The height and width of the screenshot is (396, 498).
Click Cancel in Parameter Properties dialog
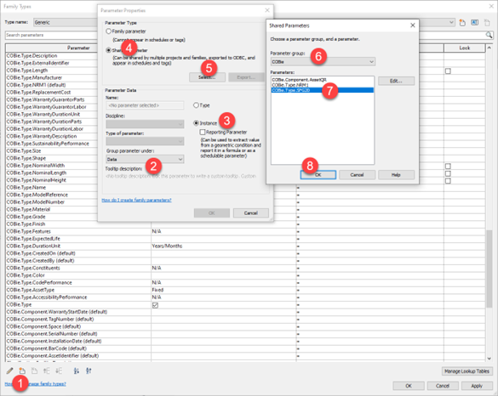click(251, 212)
